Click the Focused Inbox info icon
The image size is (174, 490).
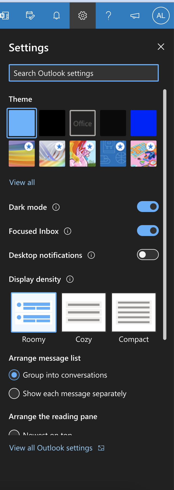[x=68, y=231]
